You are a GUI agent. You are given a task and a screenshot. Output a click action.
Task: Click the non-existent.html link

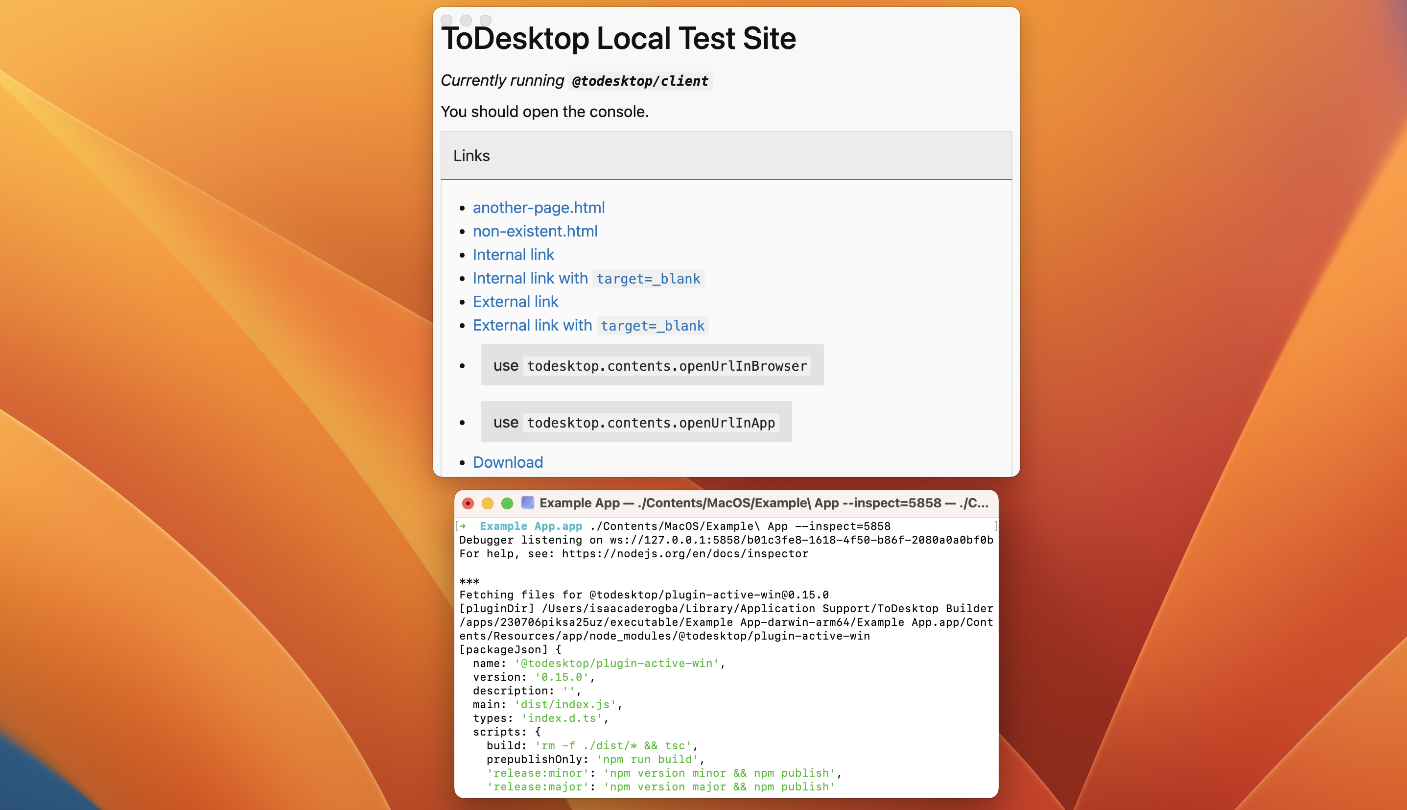click(535, 231)
